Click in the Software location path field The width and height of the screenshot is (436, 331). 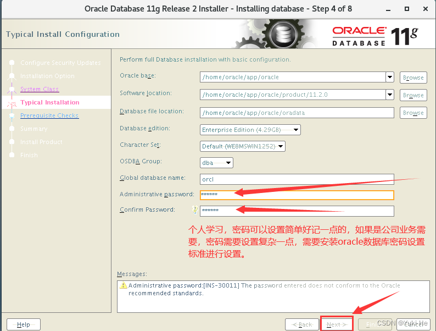point(293,95)
